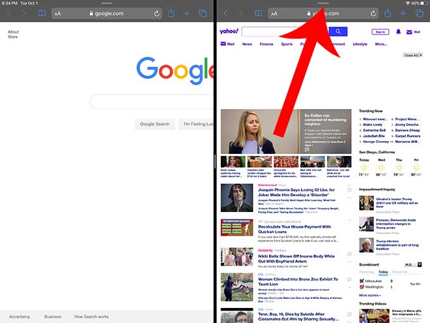Viewport: 430px width, 323px height.
Task: Click the Yahoo Sign in button
Action: [x=379, y=31]
